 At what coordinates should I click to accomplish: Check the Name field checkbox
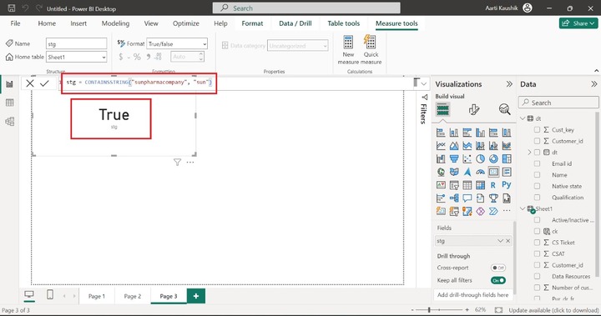pos(537,174)
